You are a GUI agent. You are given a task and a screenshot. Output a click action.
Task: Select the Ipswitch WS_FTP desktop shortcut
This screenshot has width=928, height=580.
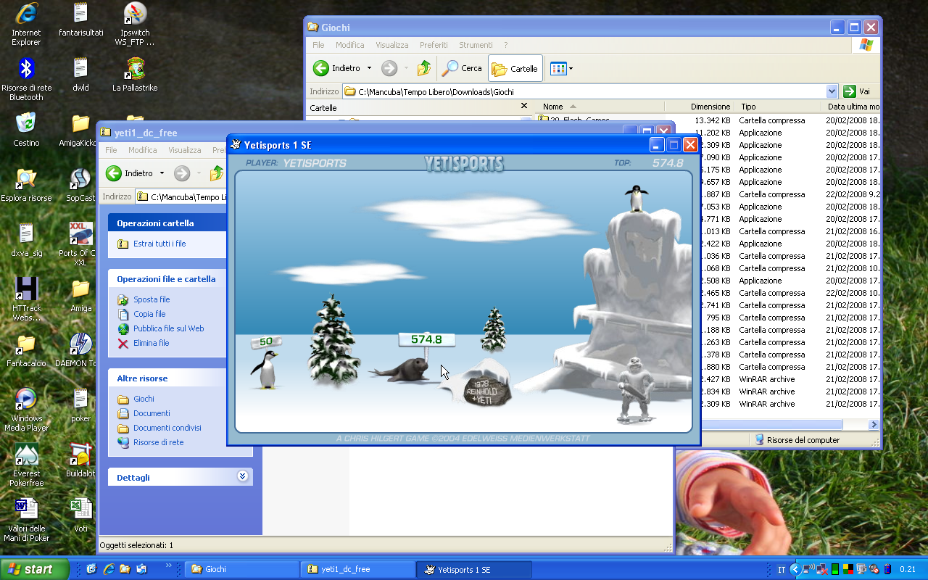(x=135, y=23)
